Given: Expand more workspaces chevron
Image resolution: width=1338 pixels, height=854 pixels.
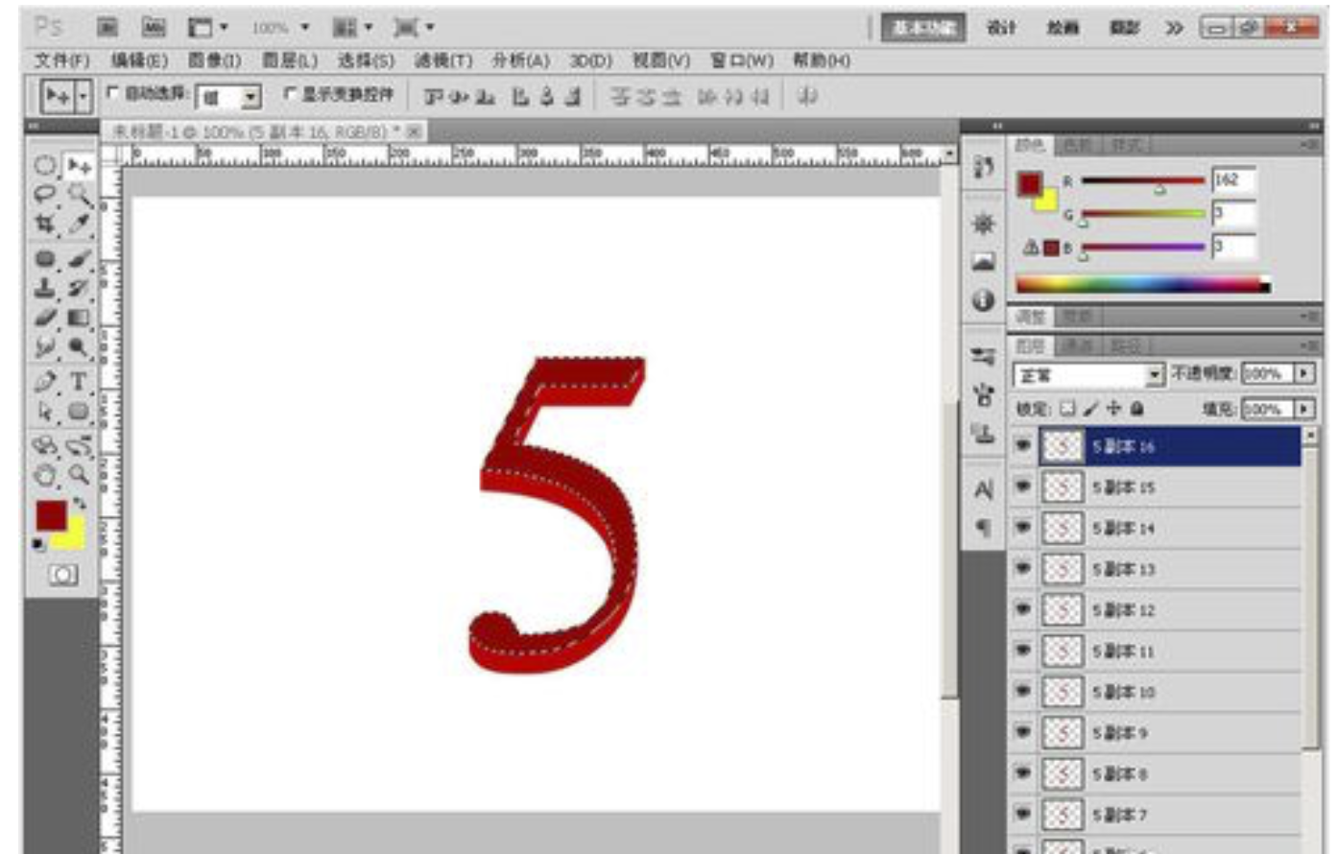Looking at the screenshot, I should [x=1174, y=28].
